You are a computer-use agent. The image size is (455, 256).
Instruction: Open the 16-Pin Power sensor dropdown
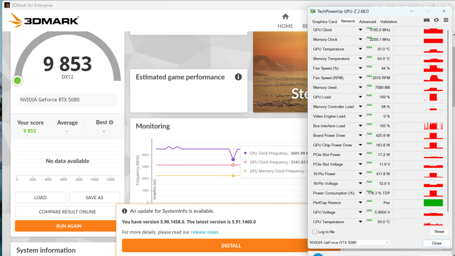(x=361, y=174)
